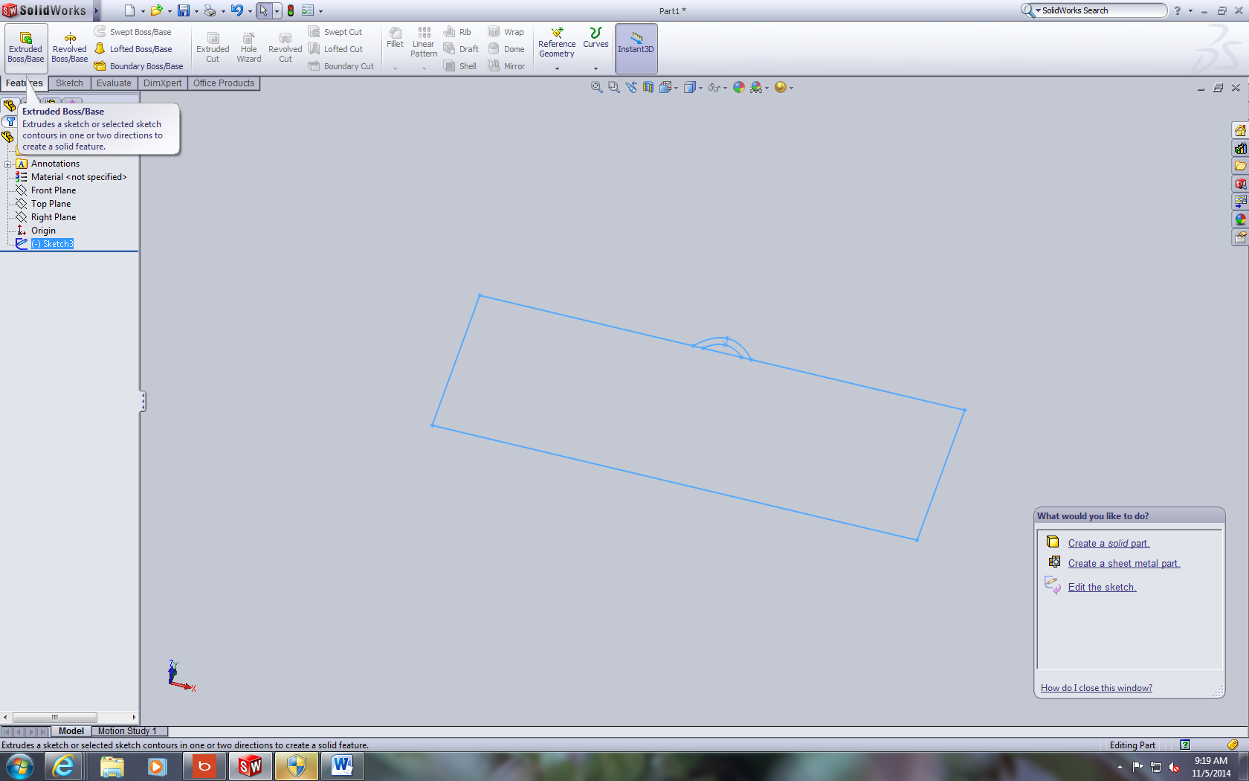Select the Linear Pattern tool
This screenshot has height=781, width=1249.
424,42
